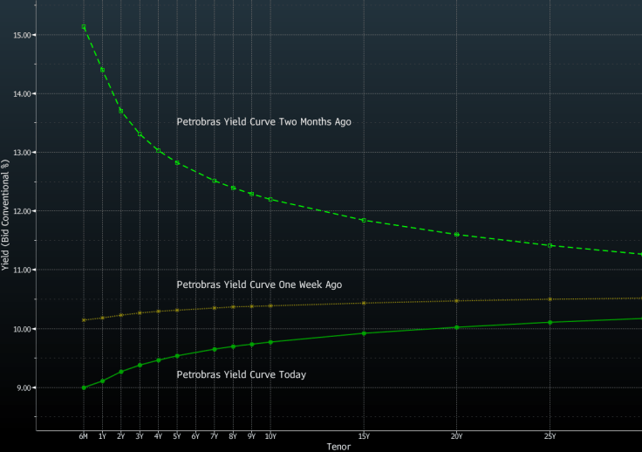
Task: Click the 15.00 value on the yield axis
Action: point(21,35)
